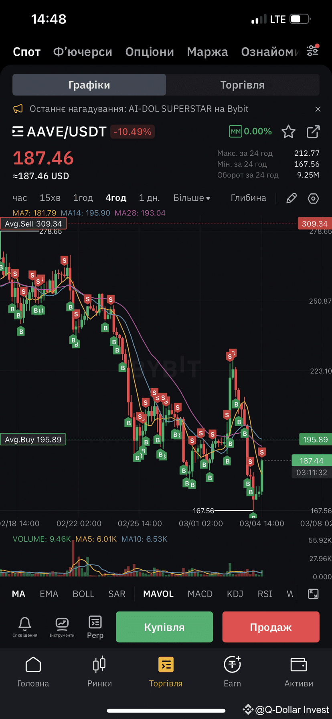Viewport: 332px width, 719px height.
Task: Open Сповіщення alerts bell
Action: click(x=25, y=627)
